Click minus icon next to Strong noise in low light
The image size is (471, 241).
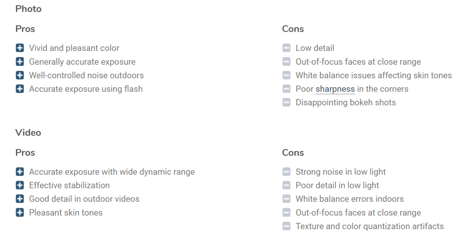click(287, 172)
